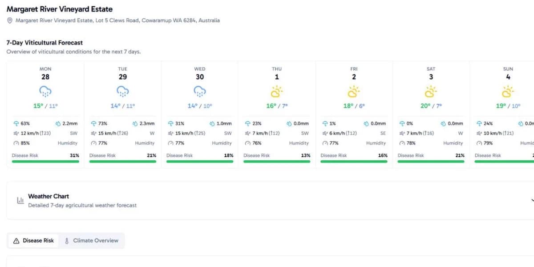Image resolution: width=534 pixels, height=267 pixels.
Task: Click the rainfall droplet icon next to 2.3mm
Action: click(135, 124)
